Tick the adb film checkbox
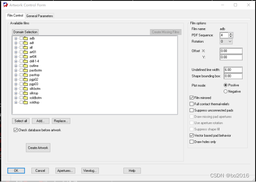The height and width of the screenshot is (182, 256). [x=21, y=38]
